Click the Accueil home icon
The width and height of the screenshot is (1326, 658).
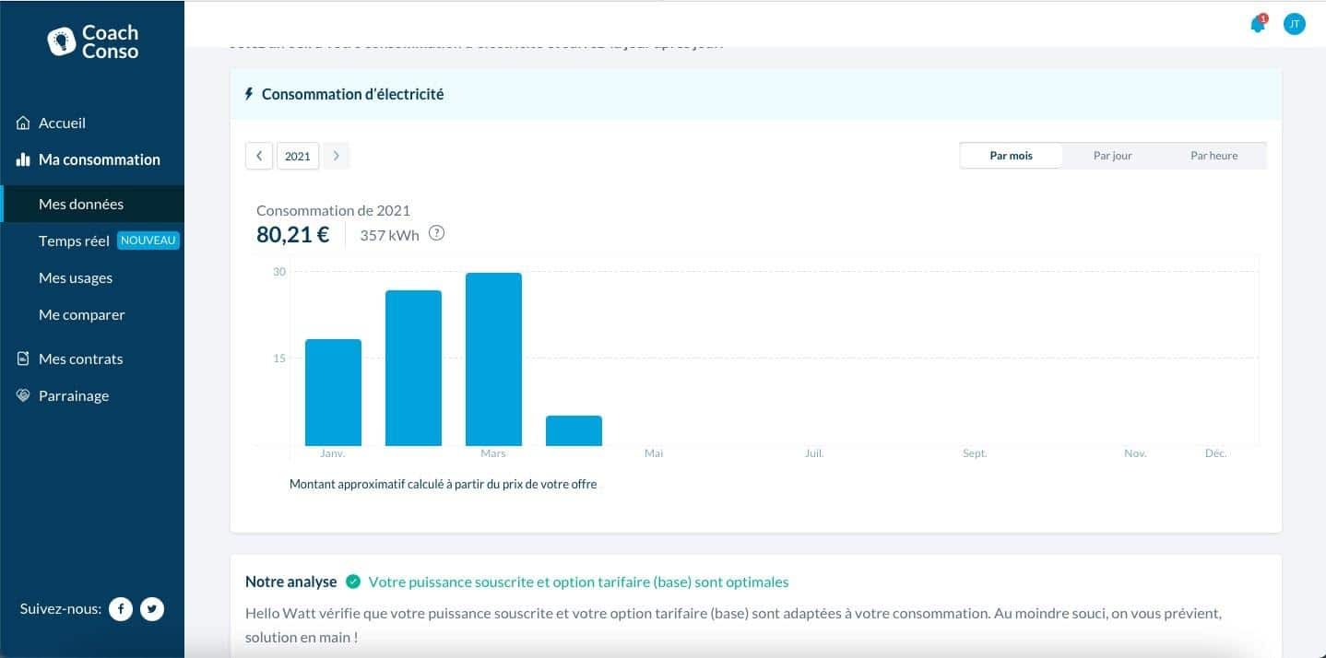pyautogui.click(x=24, y=123)
